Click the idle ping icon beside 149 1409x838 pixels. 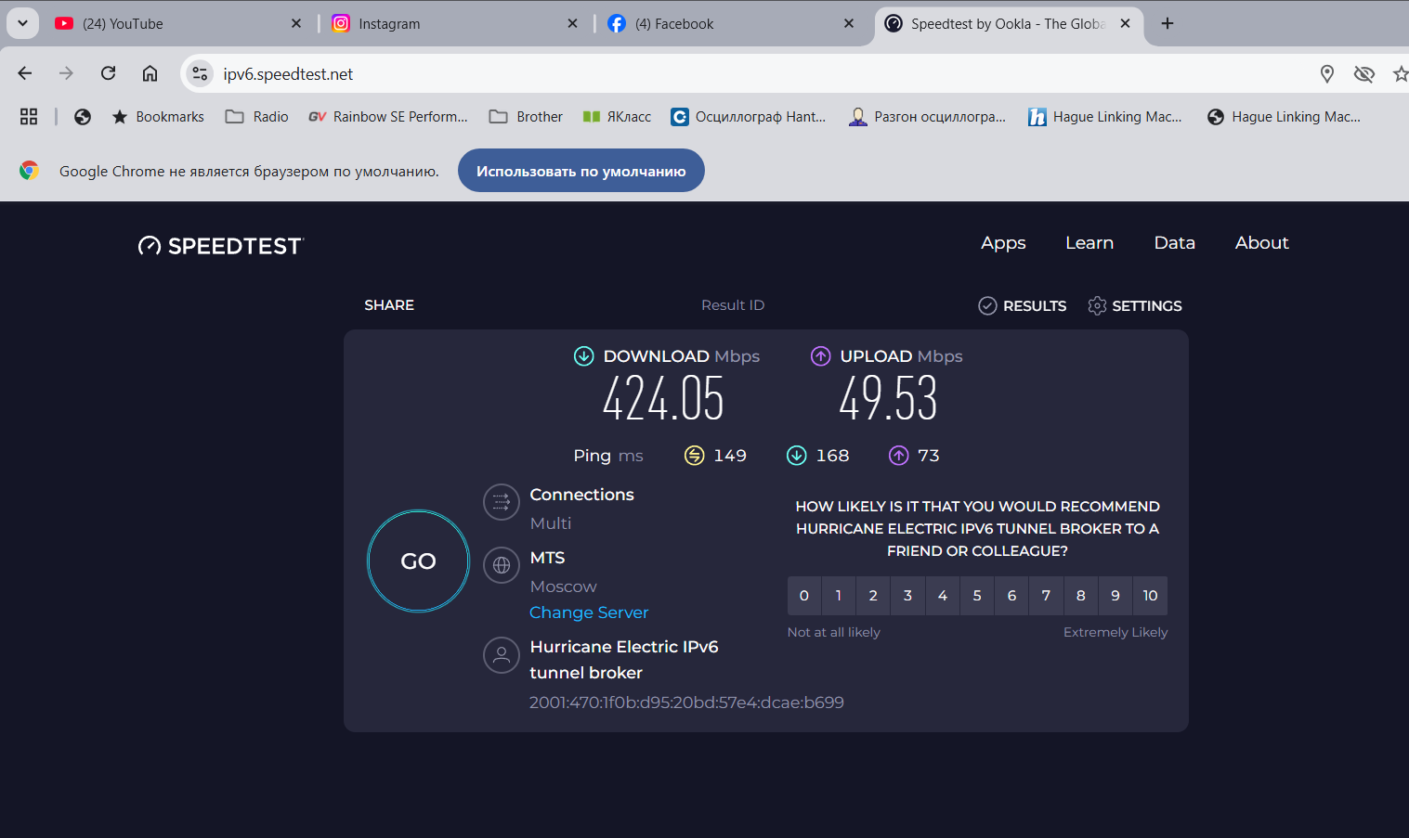click(694, 456)
